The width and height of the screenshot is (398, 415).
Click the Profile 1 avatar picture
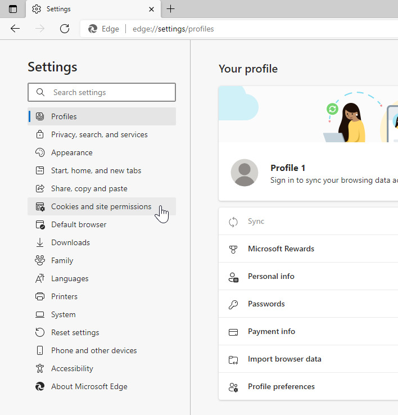pyautogui.click(x=244, y=173)
